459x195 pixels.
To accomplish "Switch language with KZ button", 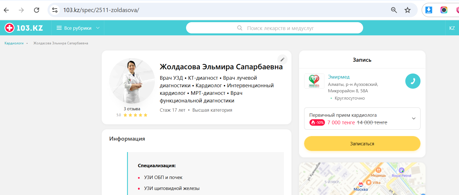I will coord(452,28).
